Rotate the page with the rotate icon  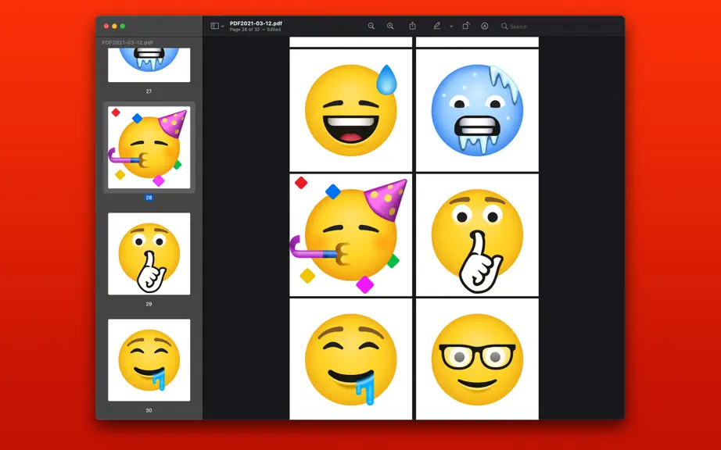click(x=466, y=27)
